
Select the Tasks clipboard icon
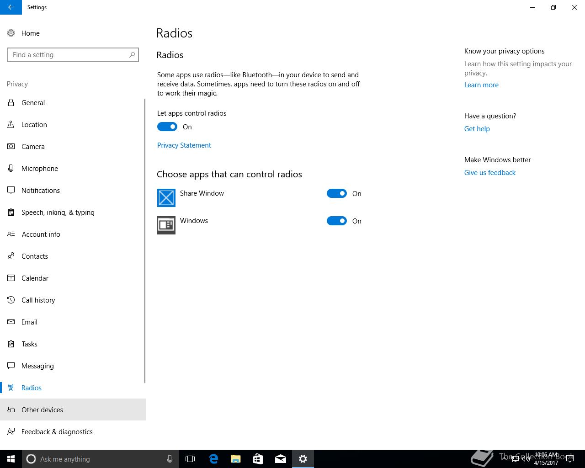point(11,344)
